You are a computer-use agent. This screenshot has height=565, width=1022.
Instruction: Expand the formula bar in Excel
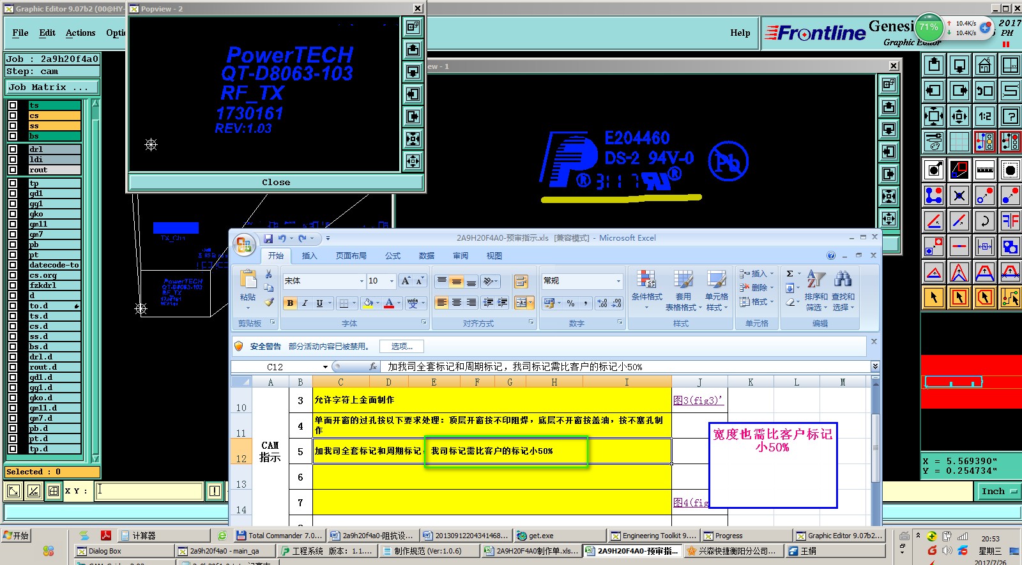click(x=875, y=366)
